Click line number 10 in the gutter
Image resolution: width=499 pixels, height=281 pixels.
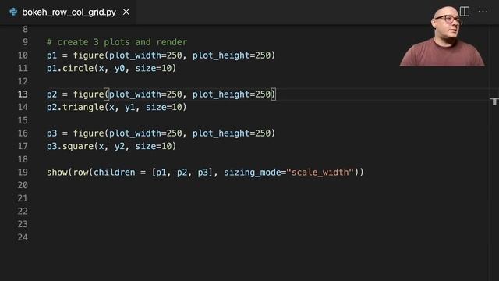23,55
